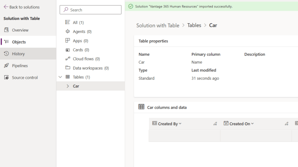Go back to solutions via arrow icon
The image size is (298, 167).
pos(6,7)
